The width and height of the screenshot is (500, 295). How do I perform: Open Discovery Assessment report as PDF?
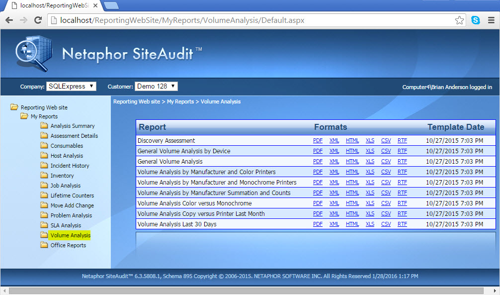click(x=318, y=140)
